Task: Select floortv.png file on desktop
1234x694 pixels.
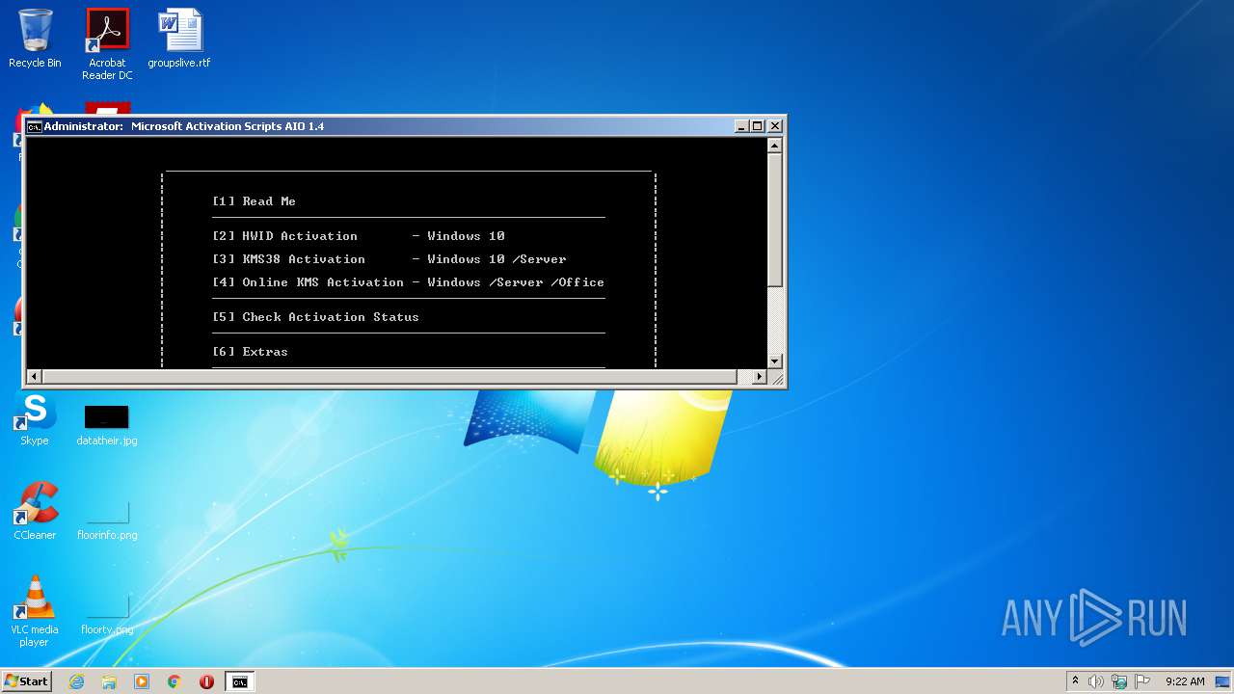Action: pyautogui.click(x=107, y=615)
